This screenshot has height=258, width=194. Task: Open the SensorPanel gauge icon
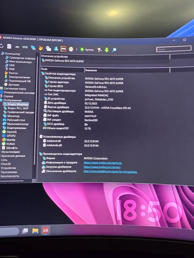(71, 49)
